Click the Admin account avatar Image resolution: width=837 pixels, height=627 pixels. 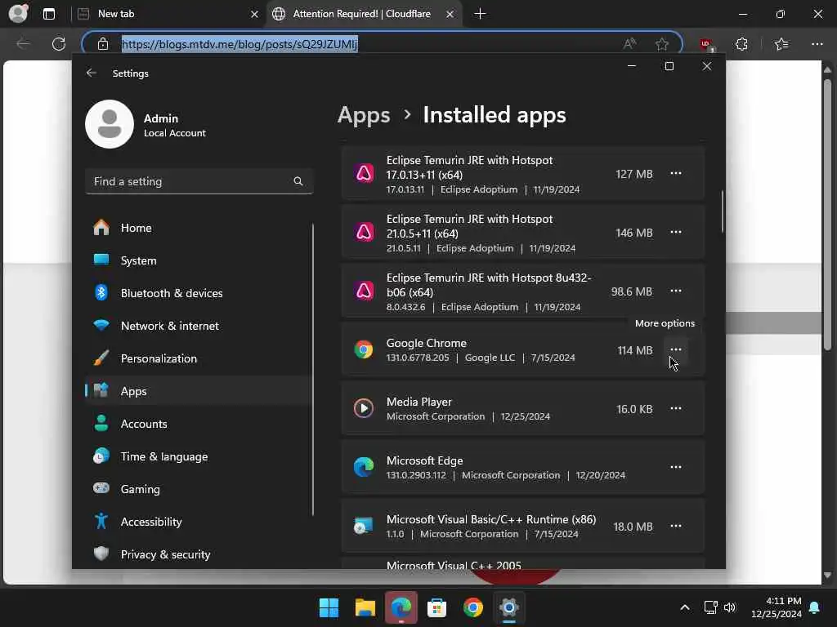[110, 124]
